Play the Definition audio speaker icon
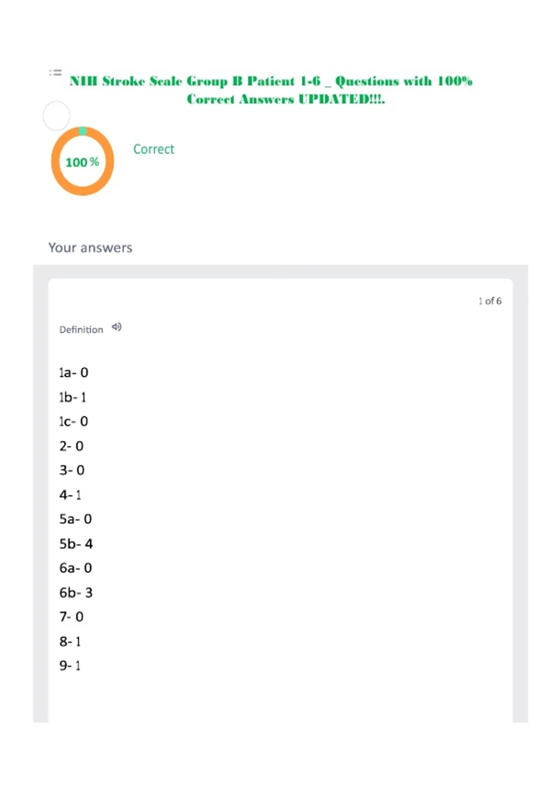The width and height of the screenshot is (560, 794). (x=117, y=327)
